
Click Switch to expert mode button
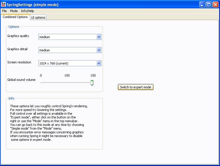136,87
